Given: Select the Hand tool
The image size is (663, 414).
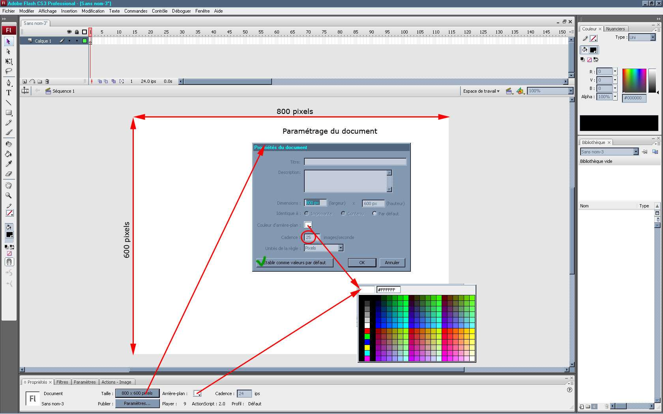Looking at the screenshot, I should pyautogui.click(x=9, y=185).
